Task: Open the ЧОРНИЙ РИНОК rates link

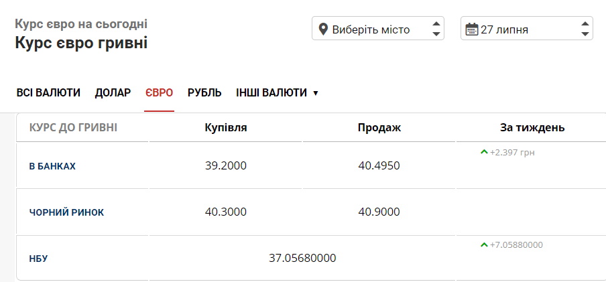Action: [66, 212]
